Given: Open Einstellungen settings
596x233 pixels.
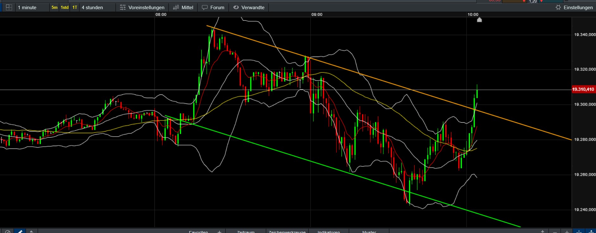Looking at the screenshot, I should 574,7.
